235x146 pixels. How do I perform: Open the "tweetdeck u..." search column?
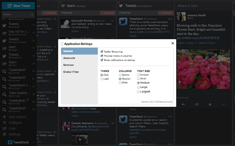tap(18, 87)
